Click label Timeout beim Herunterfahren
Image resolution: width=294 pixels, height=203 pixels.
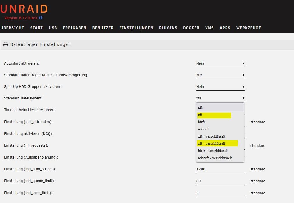[30, 110]
